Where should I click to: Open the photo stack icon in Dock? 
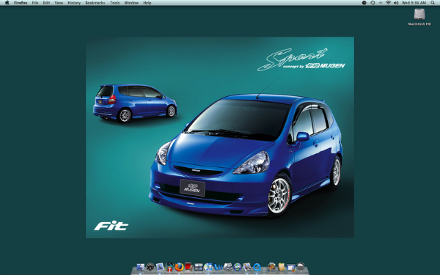coord(247,267)
